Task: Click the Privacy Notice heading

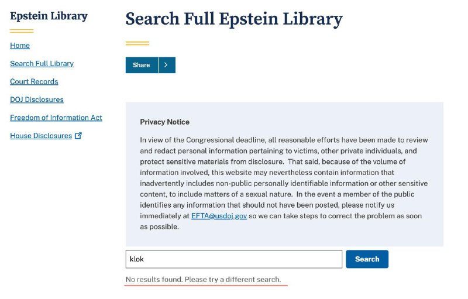Action: pyautogui.click(x=164, y=122)
